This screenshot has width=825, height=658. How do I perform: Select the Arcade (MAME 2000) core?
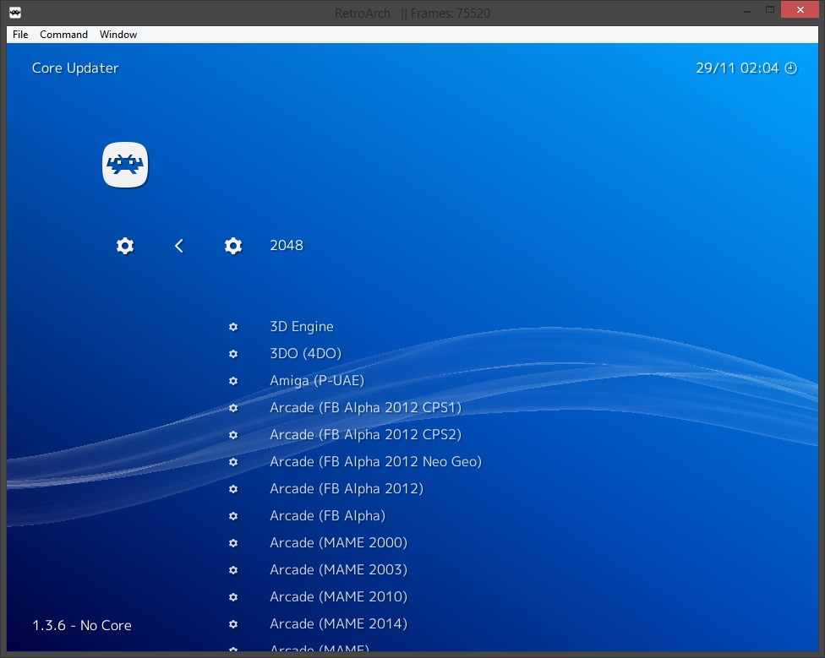[338, 543]
